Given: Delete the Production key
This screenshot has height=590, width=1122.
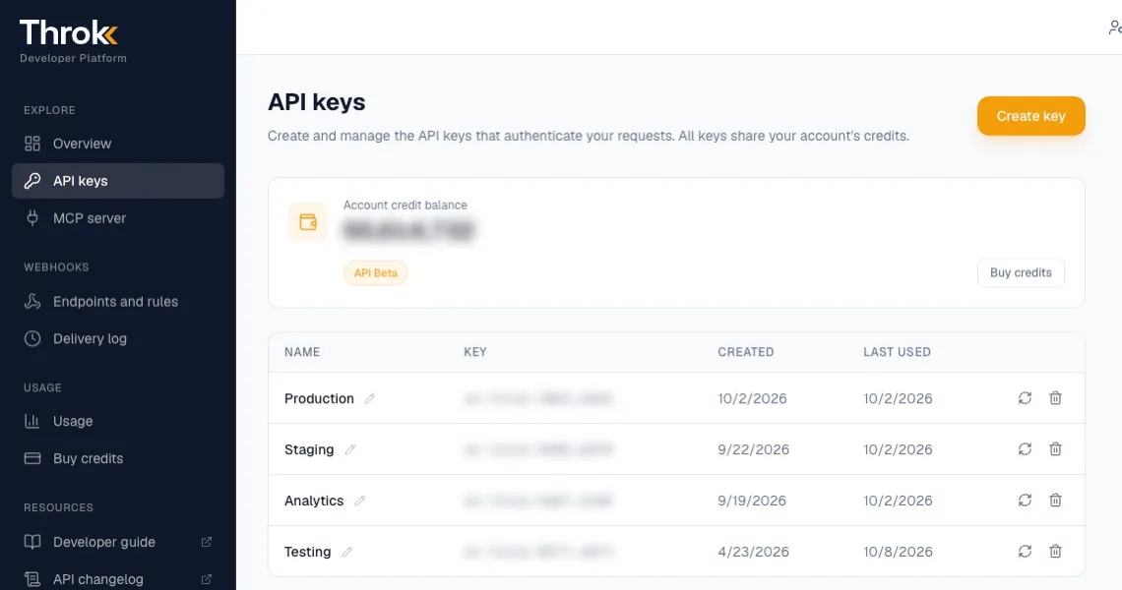Looking at the screenshot, I should point(1055,398).
